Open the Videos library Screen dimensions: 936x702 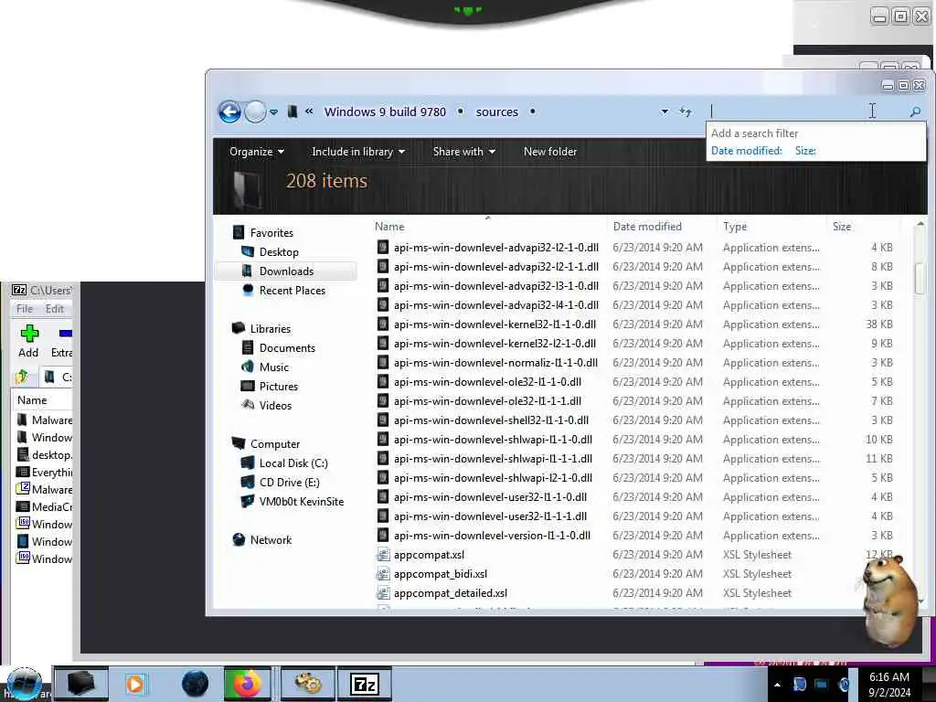(x=275, y=405)
